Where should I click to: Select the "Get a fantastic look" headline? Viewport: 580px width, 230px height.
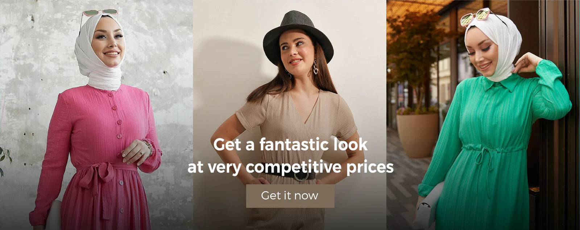(290, 144)
